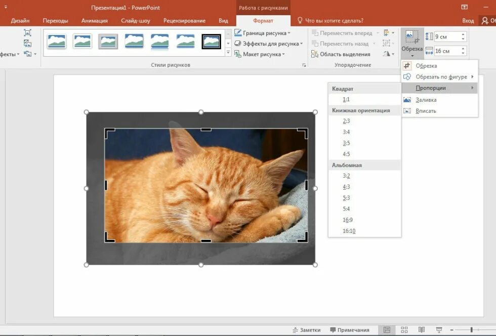The width and height of the screenshot is (496, 336).
Task: Select the 4:5 portrait ratio
Action: click(x=364, y=154)
